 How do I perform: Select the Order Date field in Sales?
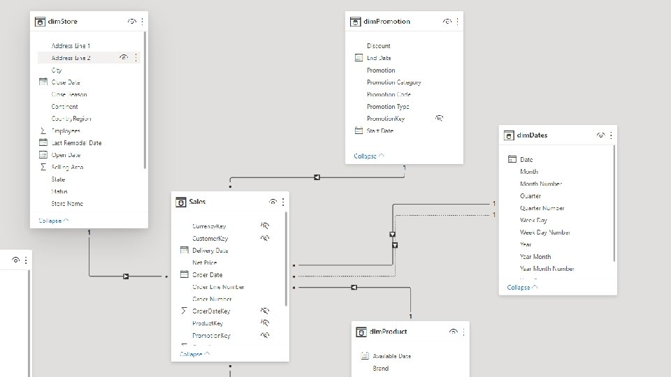(x=207, y=274)
